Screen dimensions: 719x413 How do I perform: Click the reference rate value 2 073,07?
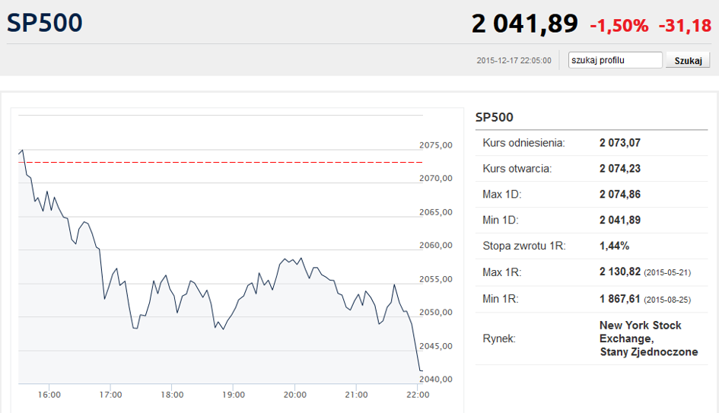(620, 143)
